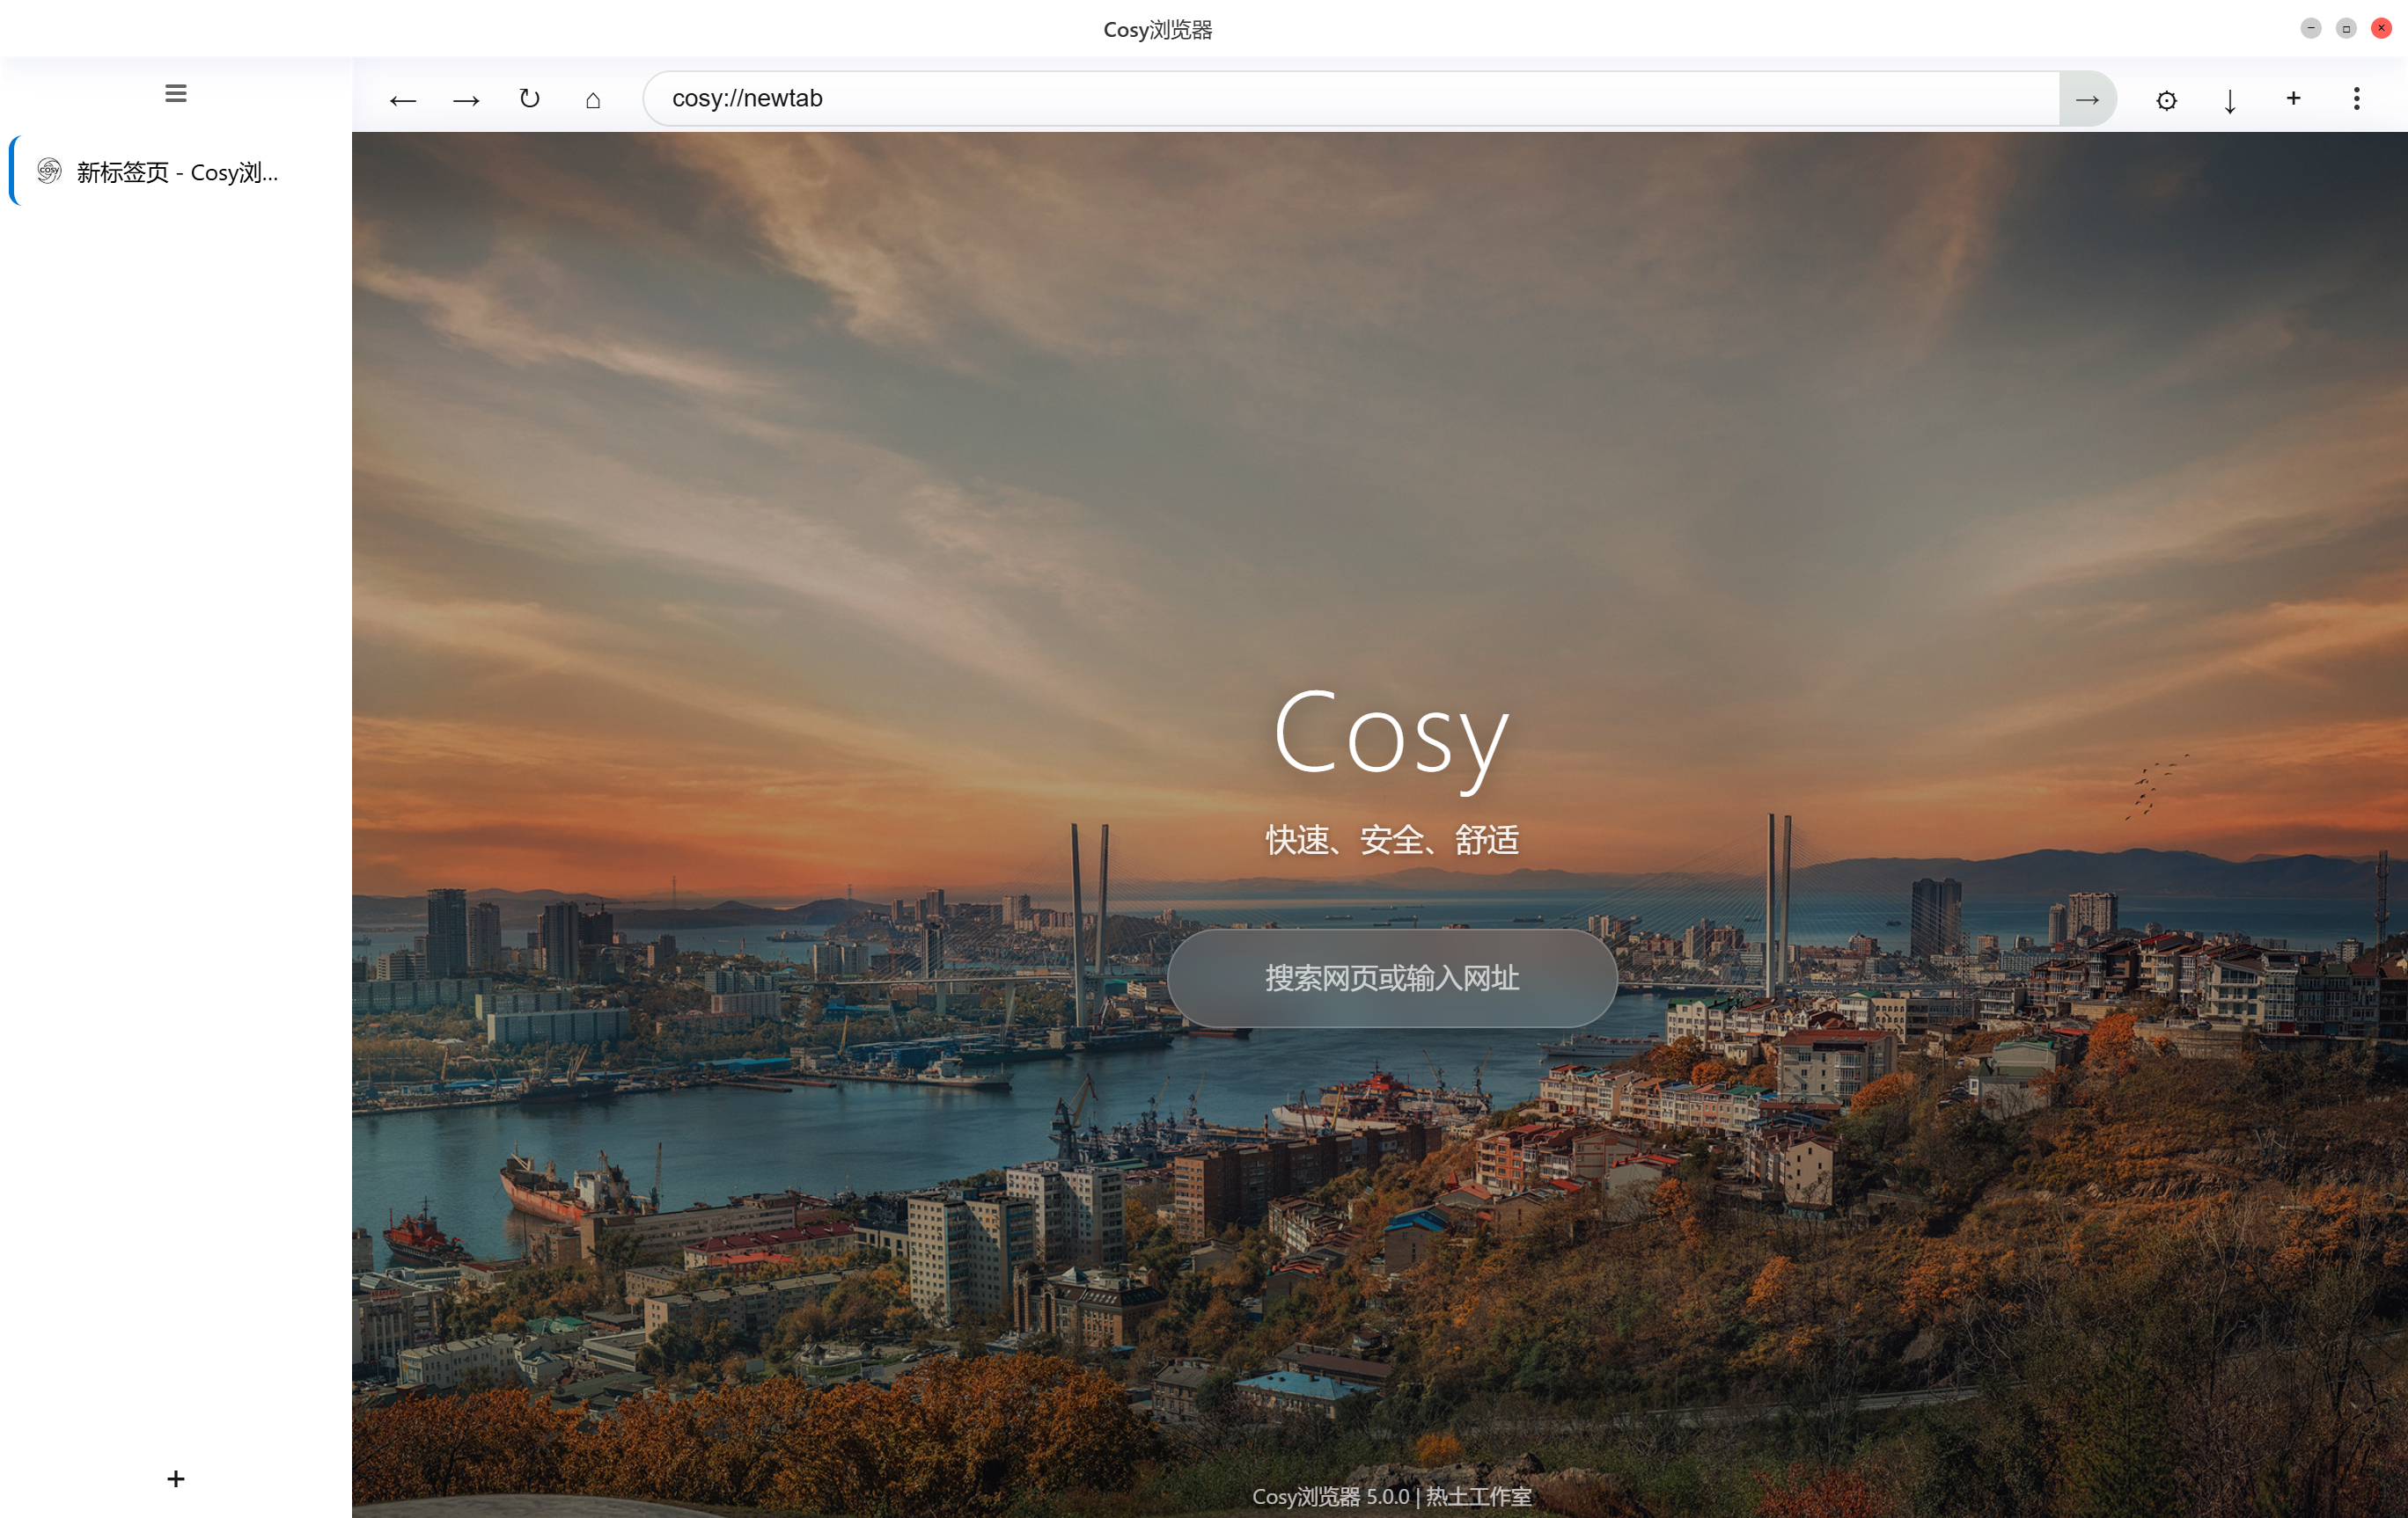Open browser settings via the gear icon

[2166, 100]
